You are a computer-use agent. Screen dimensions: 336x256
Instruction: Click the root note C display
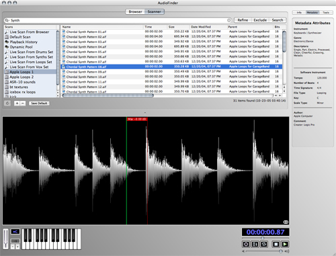coord(15,232)
